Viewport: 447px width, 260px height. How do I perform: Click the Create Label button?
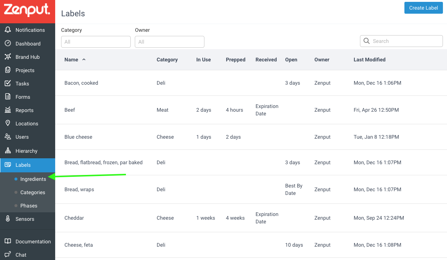pos(424,8)
